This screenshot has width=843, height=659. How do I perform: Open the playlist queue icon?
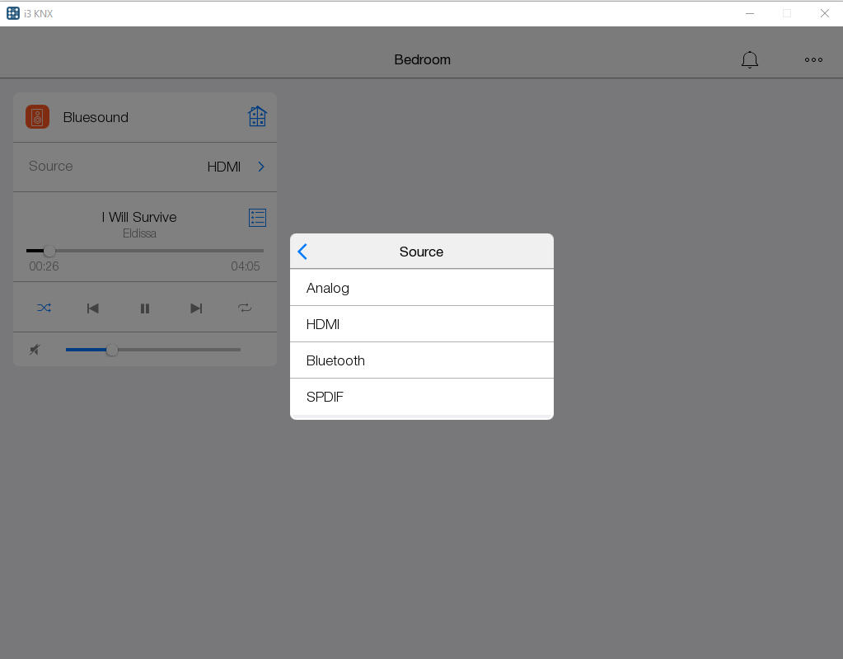pos(257,218)
